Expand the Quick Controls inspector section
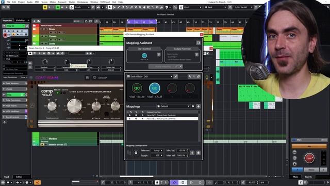The height and width of the screenshot is (186, 330). (15, 117)
